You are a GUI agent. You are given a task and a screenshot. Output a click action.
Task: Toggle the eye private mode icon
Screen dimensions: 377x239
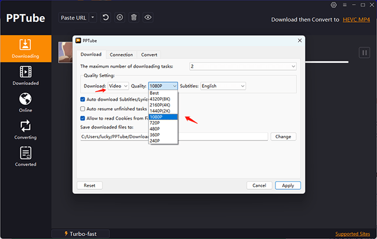[148, 17]
